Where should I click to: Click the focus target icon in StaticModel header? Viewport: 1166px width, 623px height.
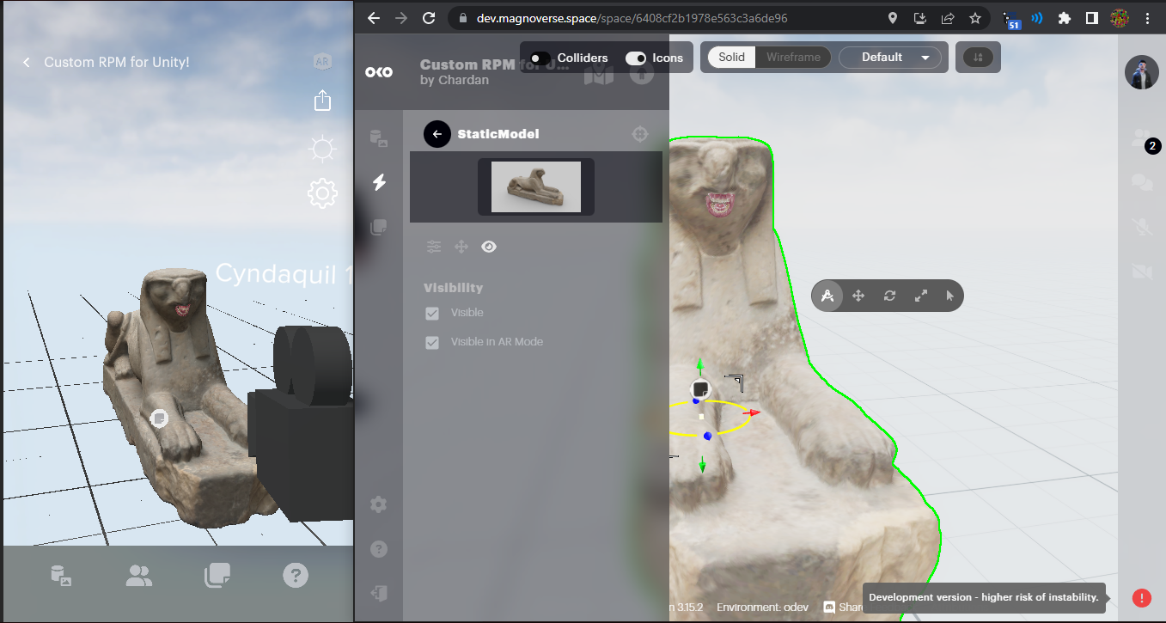pos(639,134)
